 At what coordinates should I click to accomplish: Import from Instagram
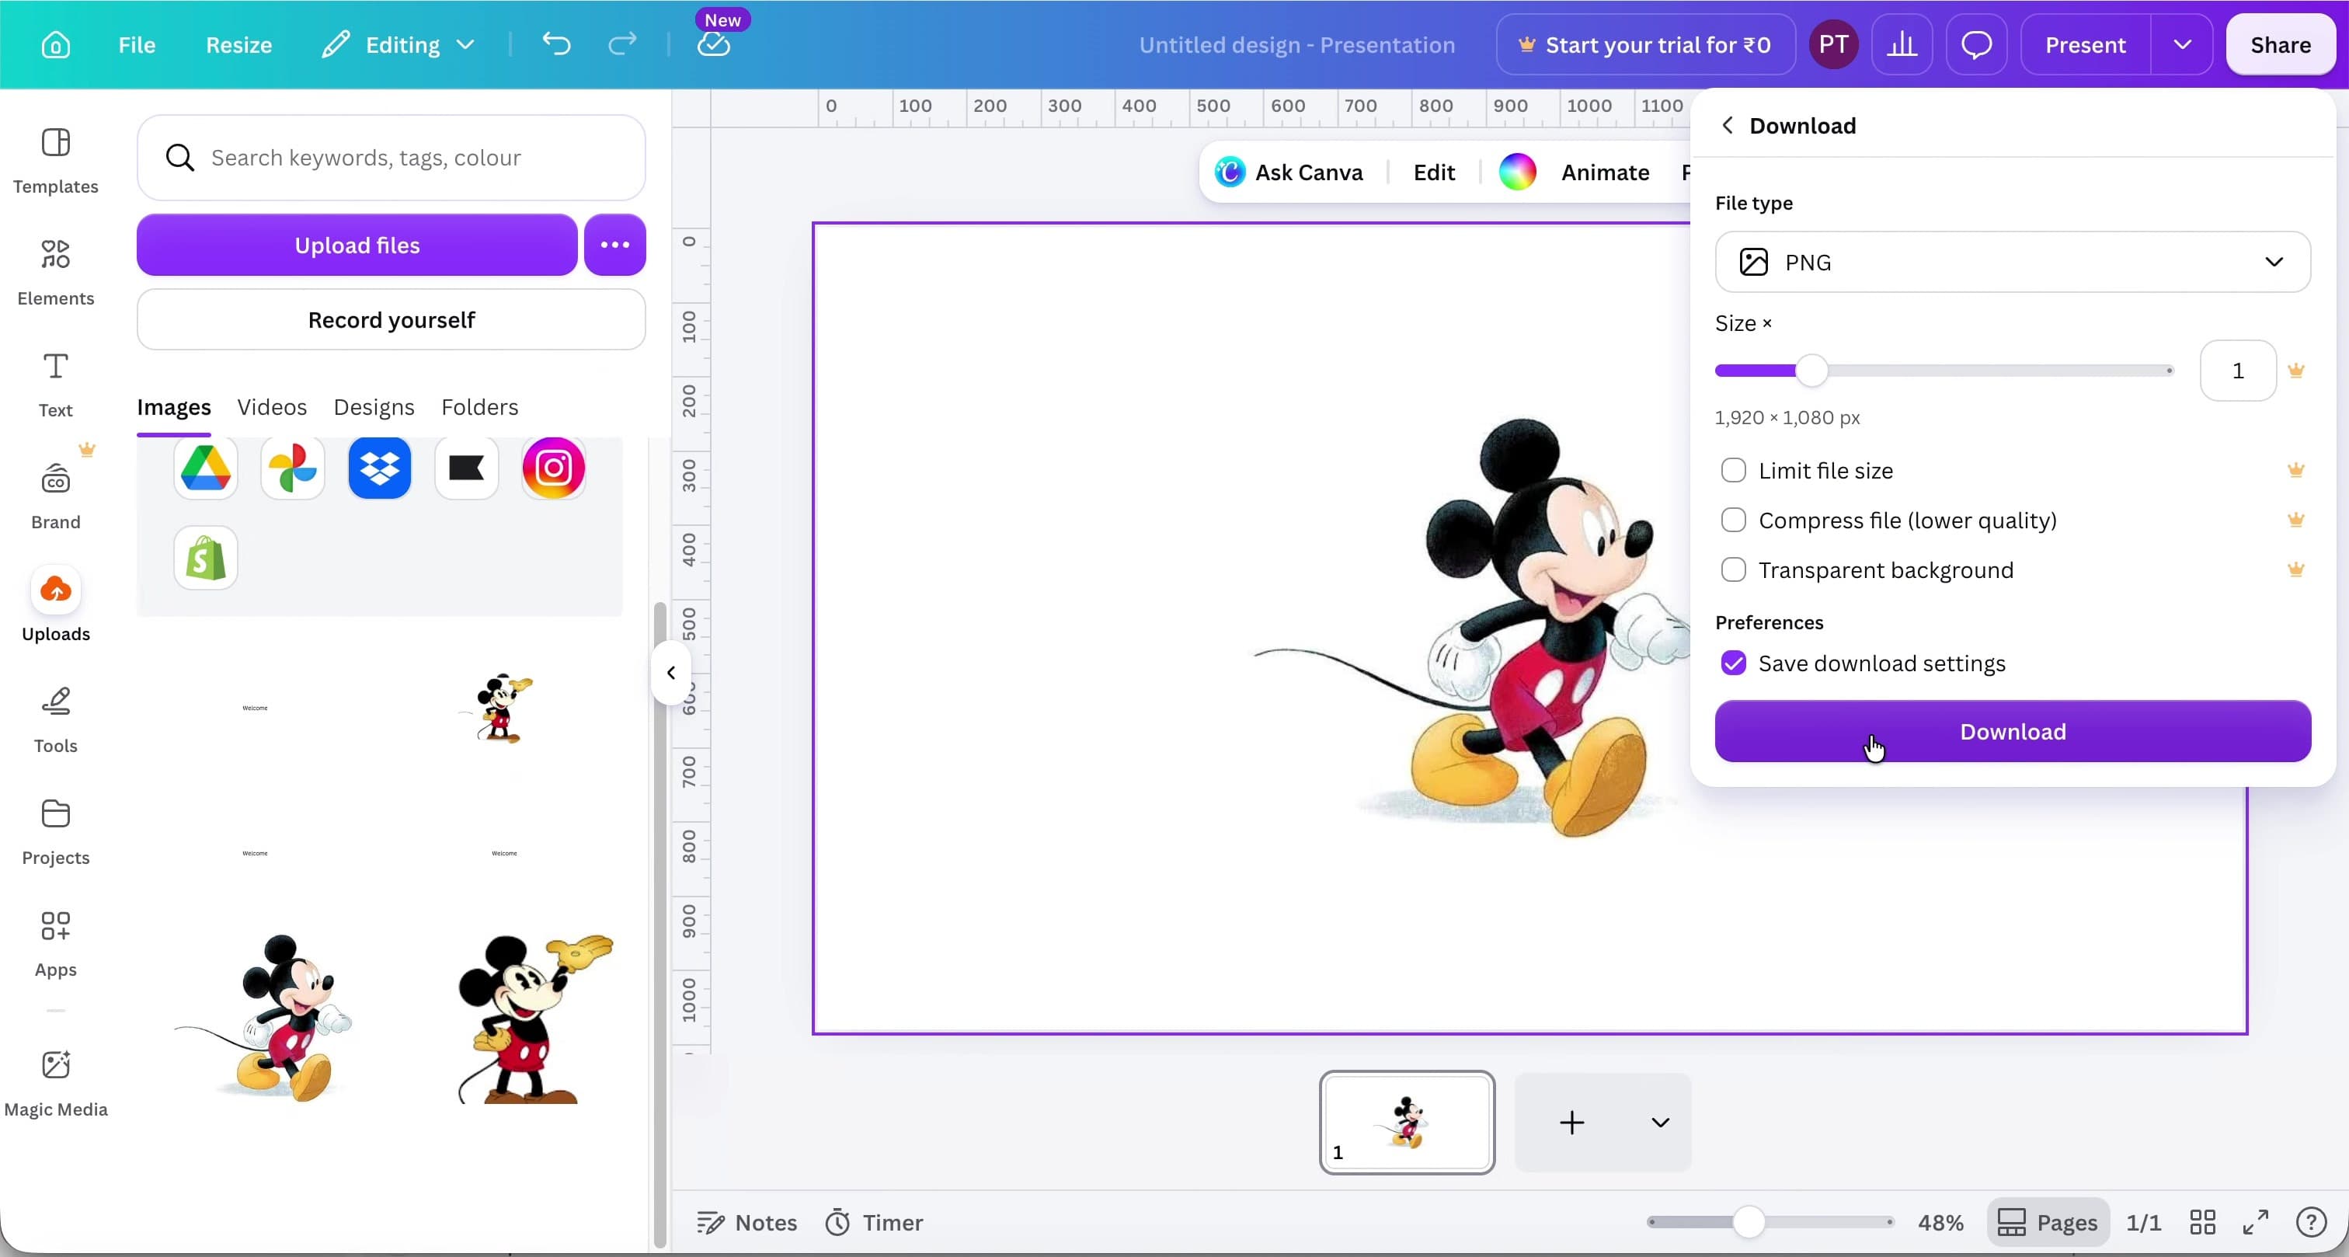pos(554,468)
